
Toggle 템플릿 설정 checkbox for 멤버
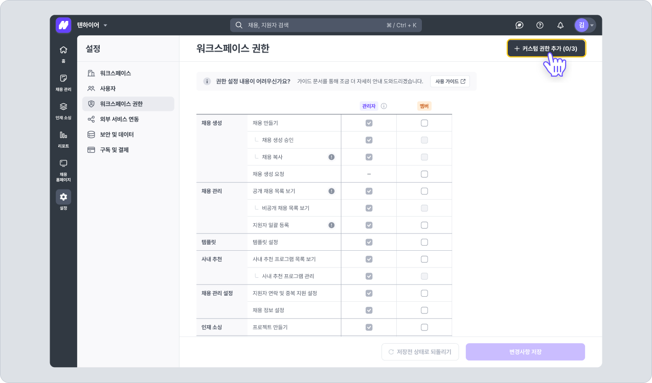pyautogui.click(x=424, y=242)
